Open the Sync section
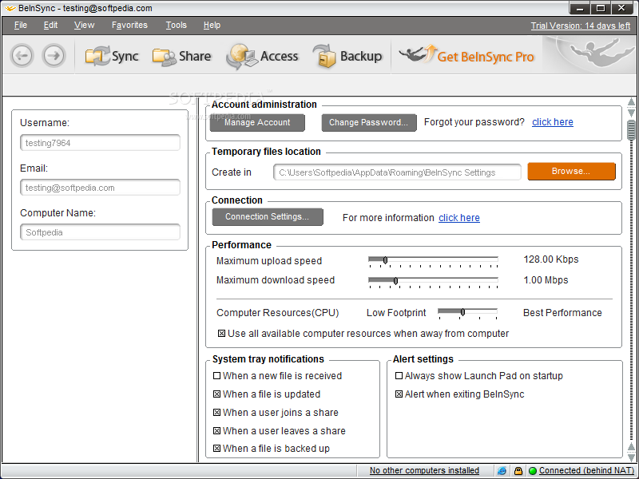This screenshot has height=479, width=639. (x=112, y=56)
